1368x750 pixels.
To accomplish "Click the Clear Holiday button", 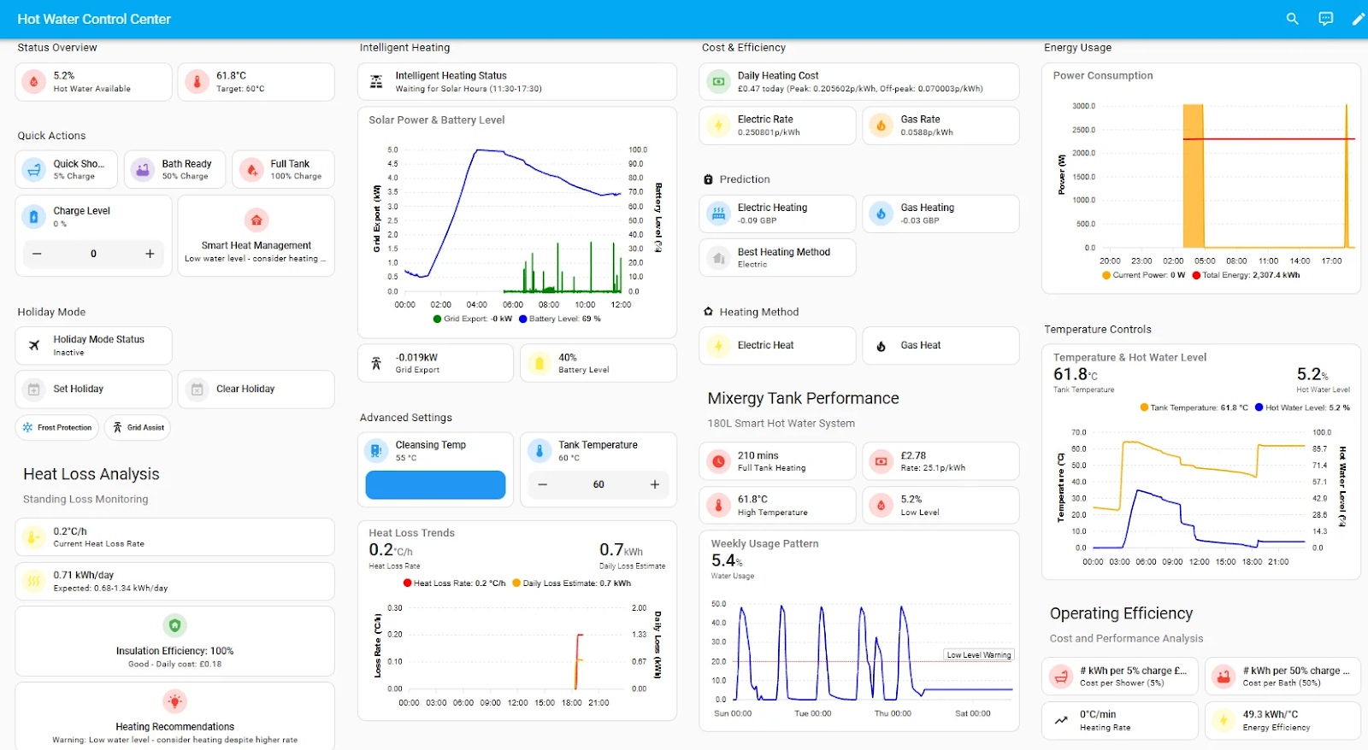I will click(x=256, y=389).
